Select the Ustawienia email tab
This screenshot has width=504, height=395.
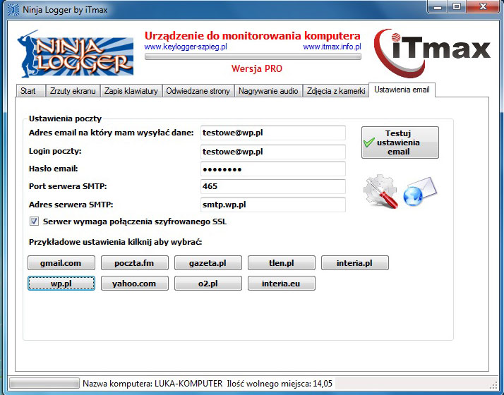(402, 90)
